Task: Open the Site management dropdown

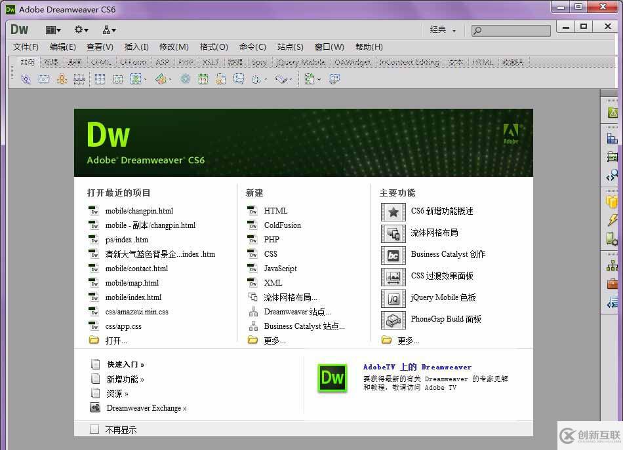Action: click(109, 29)
